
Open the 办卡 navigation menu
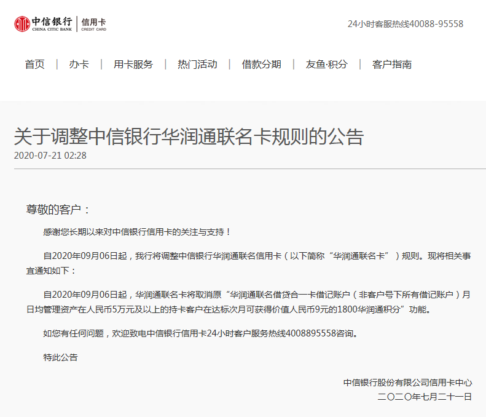click(x=79, y=64)
